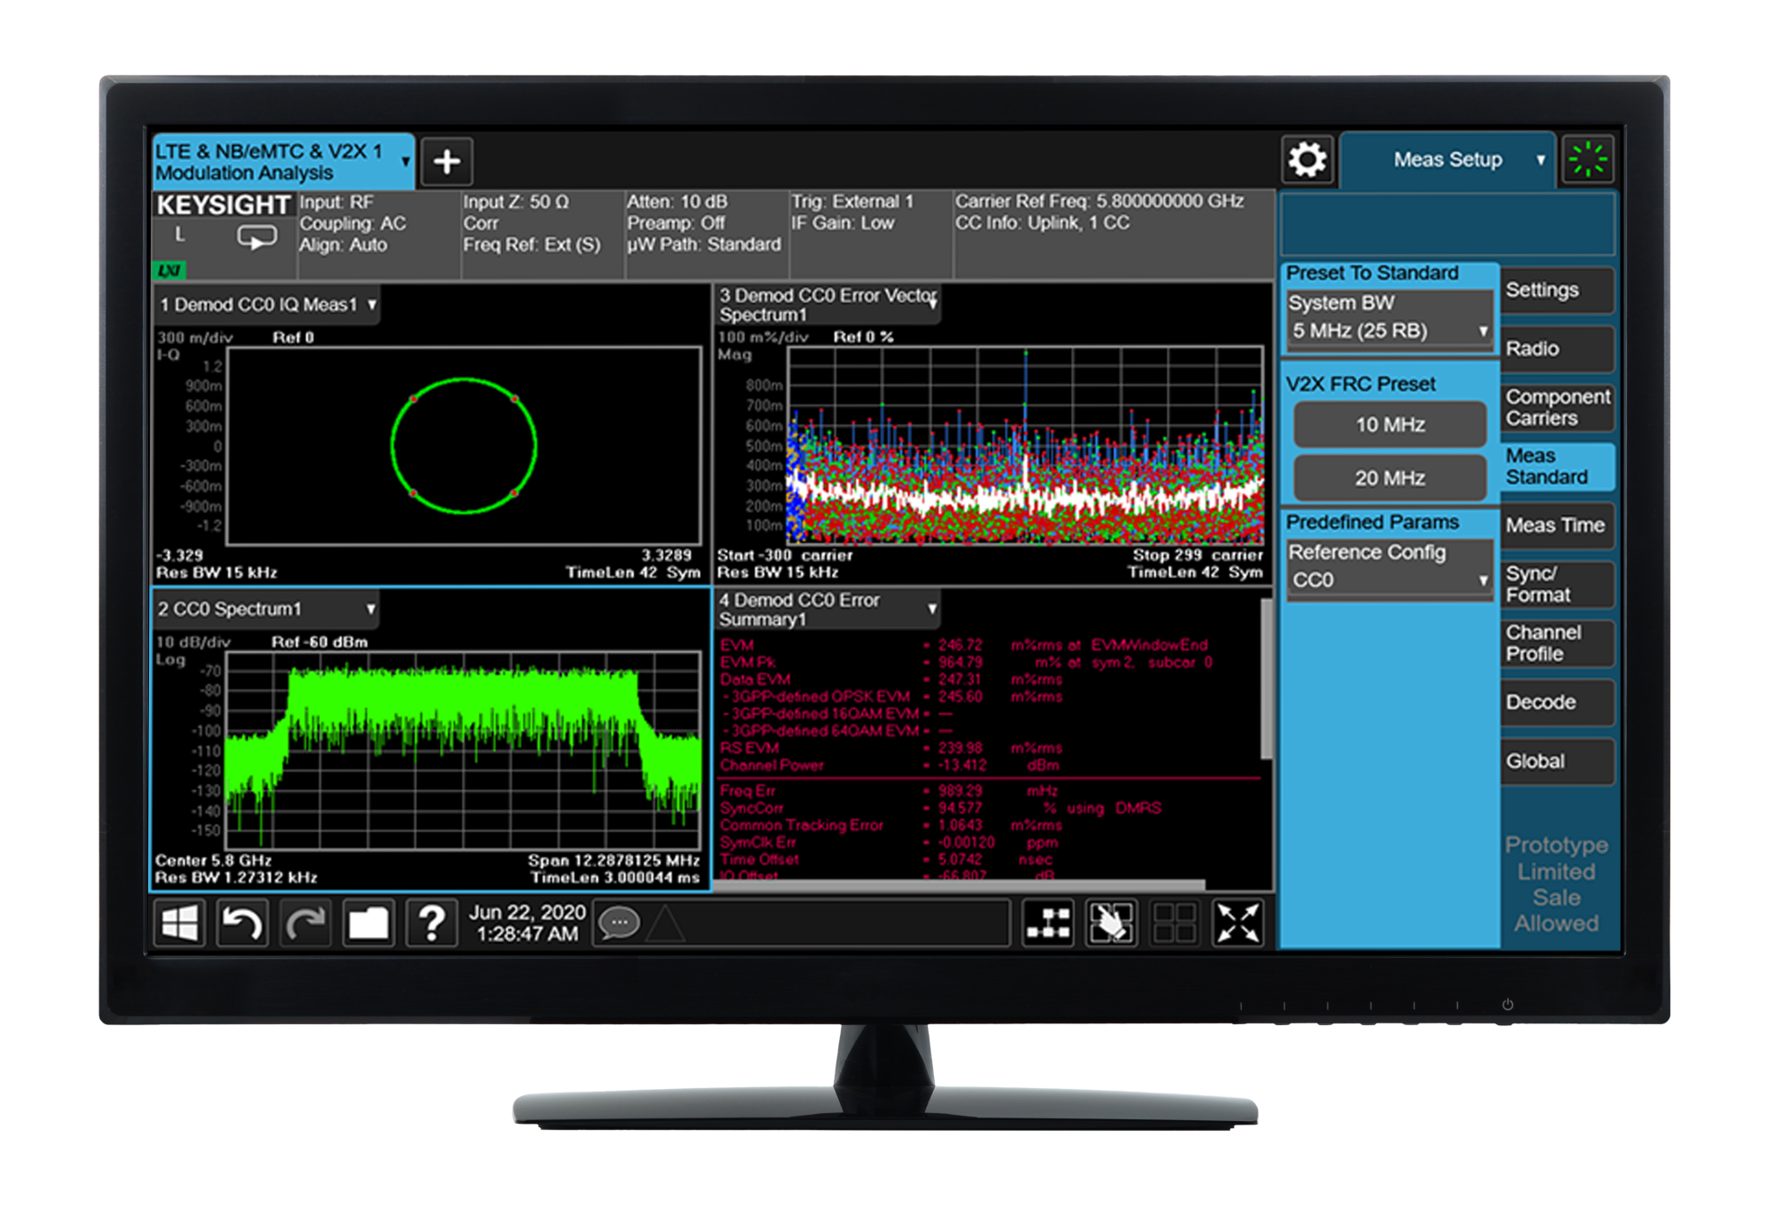Viewport: 1774px width, 1207px height.
Task: Open the Windows start button
Action: pyautogui.click(x=179, y=924)
